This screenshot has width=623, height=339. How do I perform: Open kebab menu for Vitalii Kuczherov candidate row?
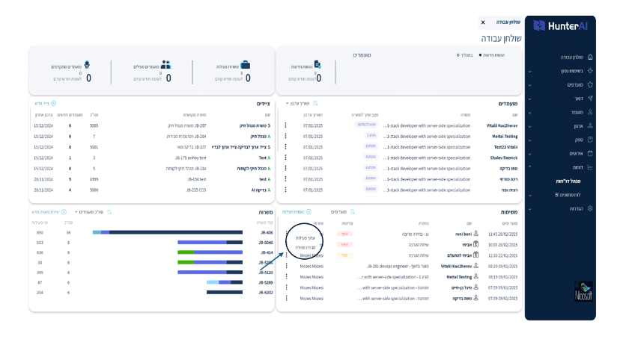coord(286,125)
